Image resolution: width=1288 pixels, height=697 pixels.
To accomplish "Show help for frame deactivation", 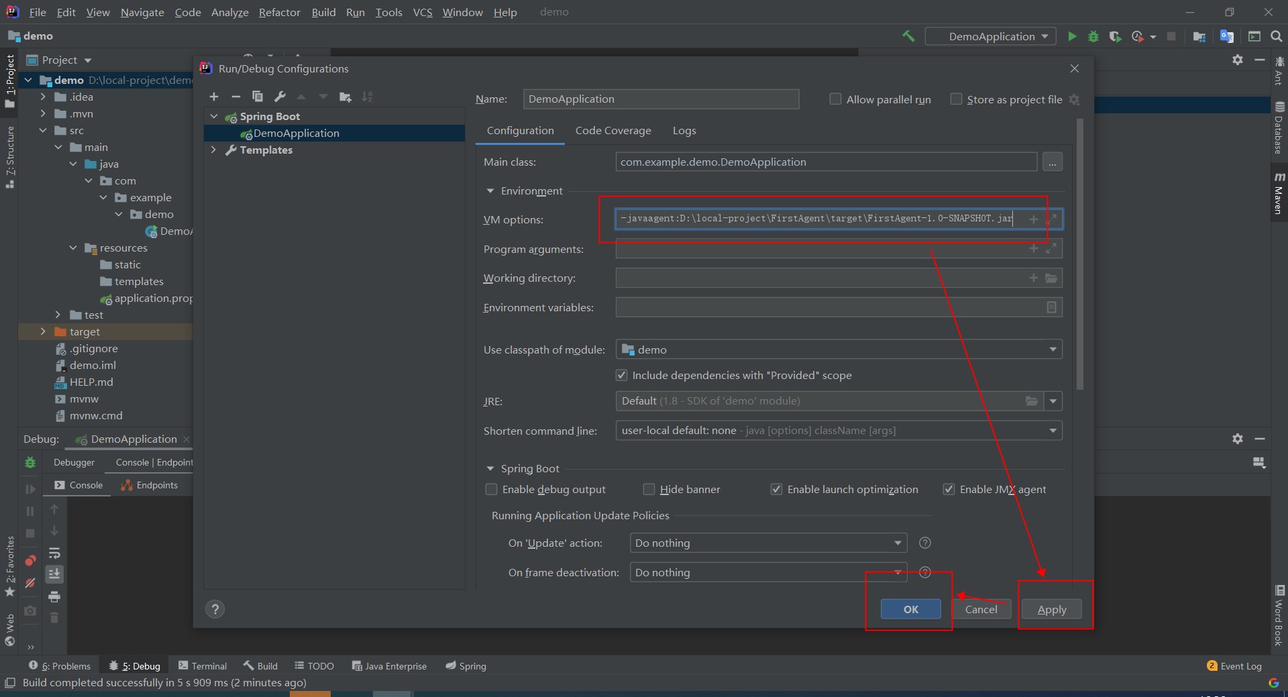I will 925,572.
